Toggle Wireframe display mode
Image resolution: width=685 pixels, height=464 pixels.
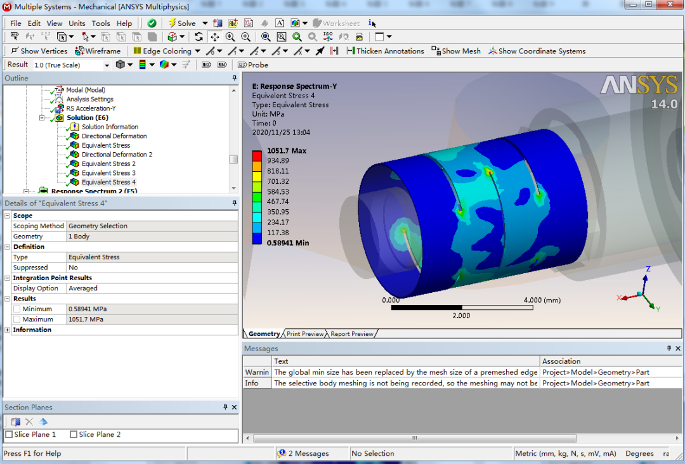pyautogui.click(x=95, y=51)
